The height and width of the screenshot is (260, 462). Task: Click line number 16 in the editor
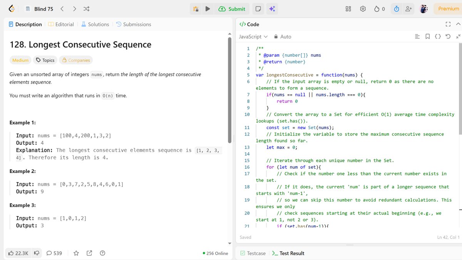point(247,167)
